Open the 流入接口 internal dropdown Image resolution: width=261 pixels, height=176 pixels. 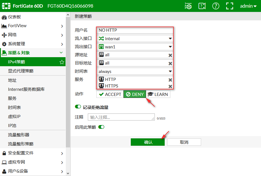coord(135,38)
